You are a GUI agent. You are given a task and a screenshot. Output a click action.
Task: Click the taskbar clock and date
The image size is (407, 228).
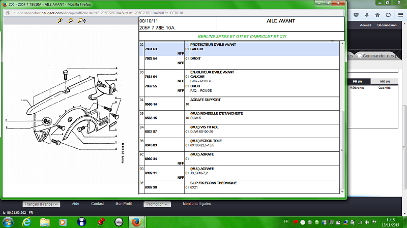coord(390,222)
